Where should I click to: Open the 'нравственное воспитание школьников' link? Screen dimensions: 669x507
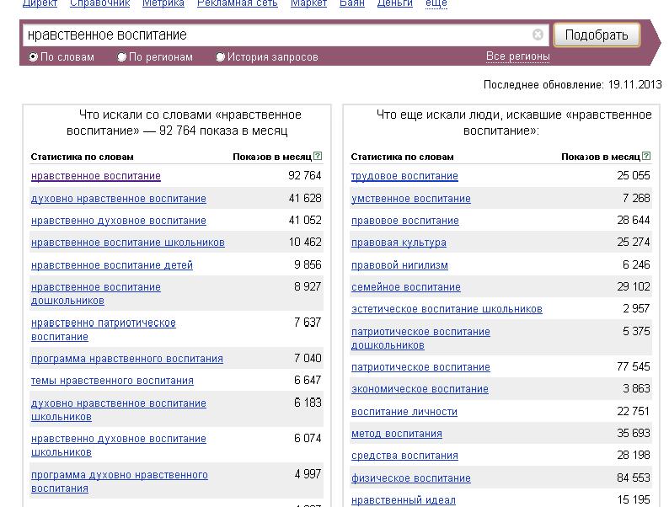point(127,243)
